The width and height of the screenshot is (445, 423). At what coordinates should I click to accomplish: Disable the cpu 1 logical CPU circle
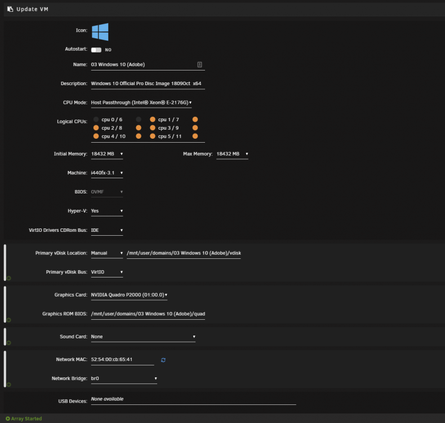pos(153,120)
